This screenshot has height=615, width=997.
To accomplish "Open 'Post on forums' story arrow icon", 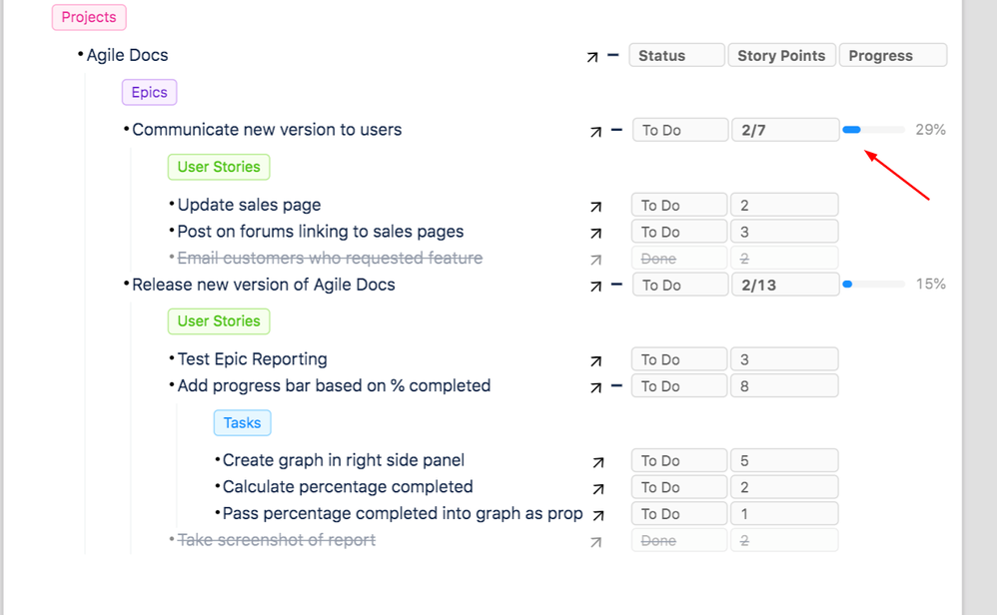I will (x=596, y=233).
